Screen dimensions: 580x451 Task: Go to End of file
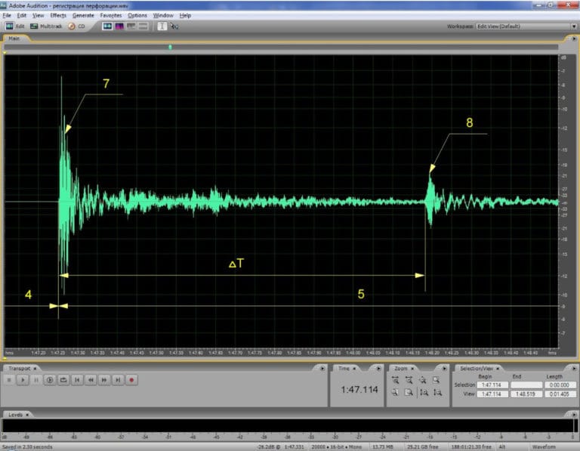click(x=118, y=380)
